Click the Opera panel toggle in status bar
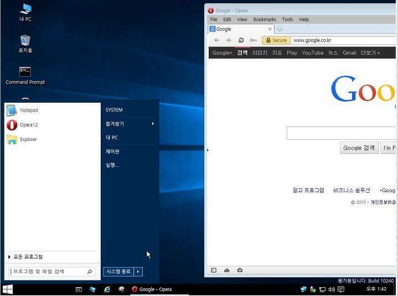This screenshot has width=398, height=296. coord(214,271)
